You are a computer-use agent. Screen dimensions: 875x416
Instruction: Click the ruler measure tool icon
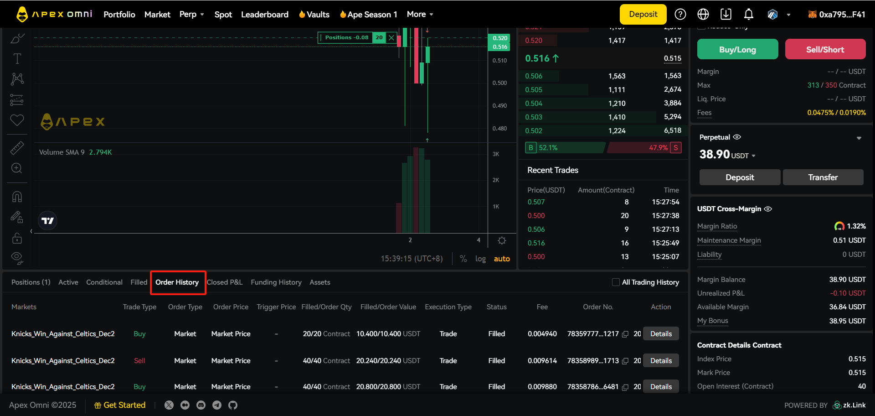click(x=17, y=148)
